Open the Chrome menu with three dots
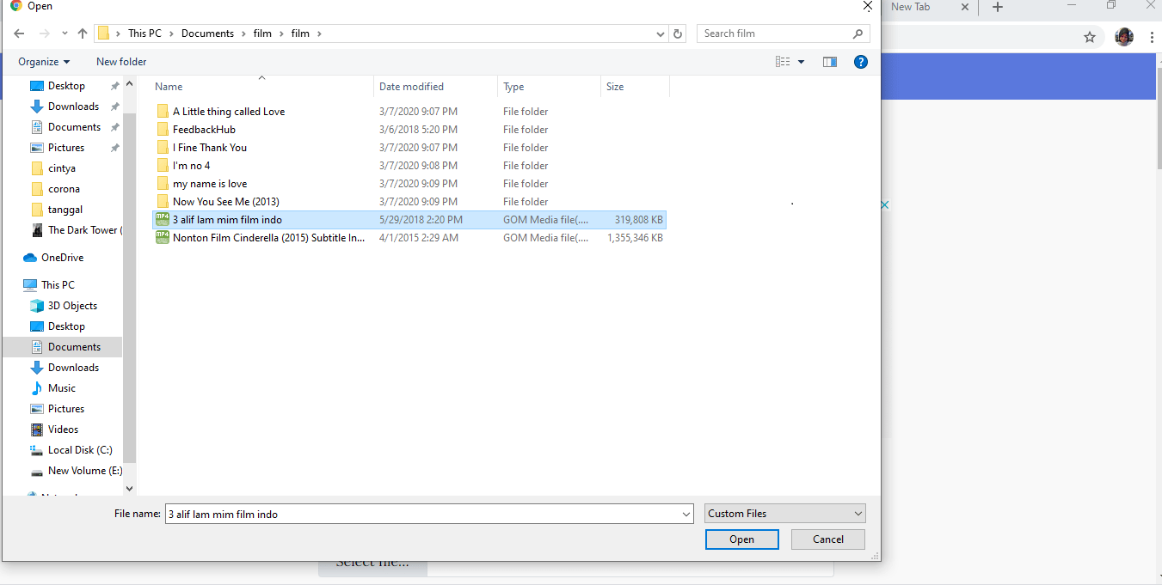Viewport: 1162px width, 585px height. pyautogui.click(x=1152, y=37)
